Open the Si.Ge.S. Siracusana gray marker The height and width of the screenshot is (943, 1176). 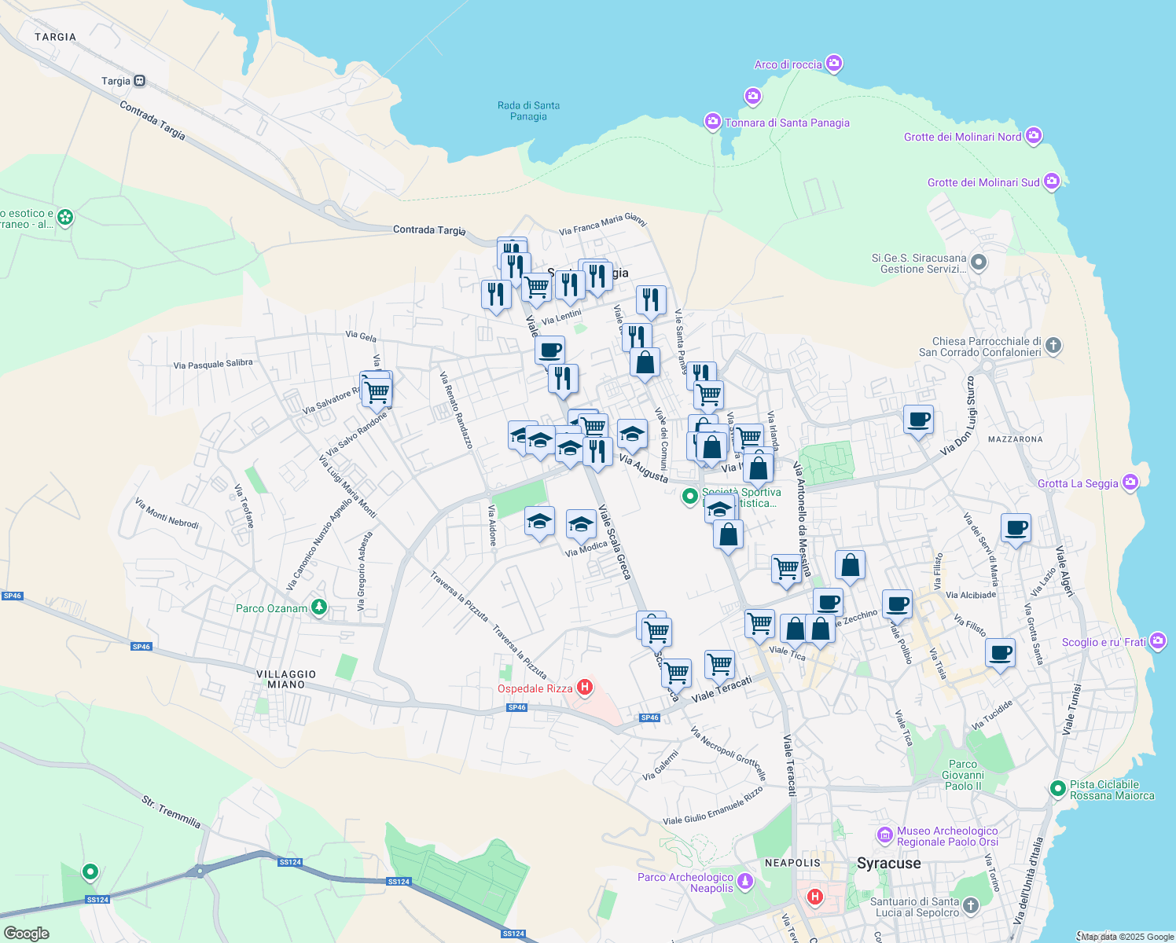coord(979,262)
